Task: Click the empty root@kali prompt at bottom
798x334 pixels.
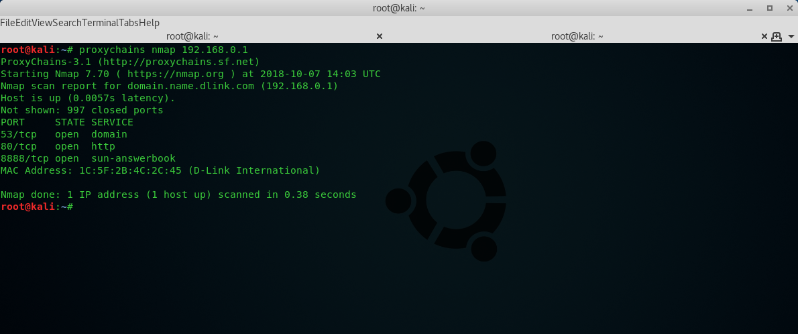Action: point(37,207)
